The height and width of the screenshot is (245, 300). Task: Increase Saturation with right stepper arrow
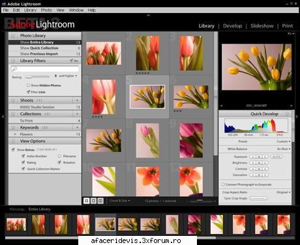265,175
